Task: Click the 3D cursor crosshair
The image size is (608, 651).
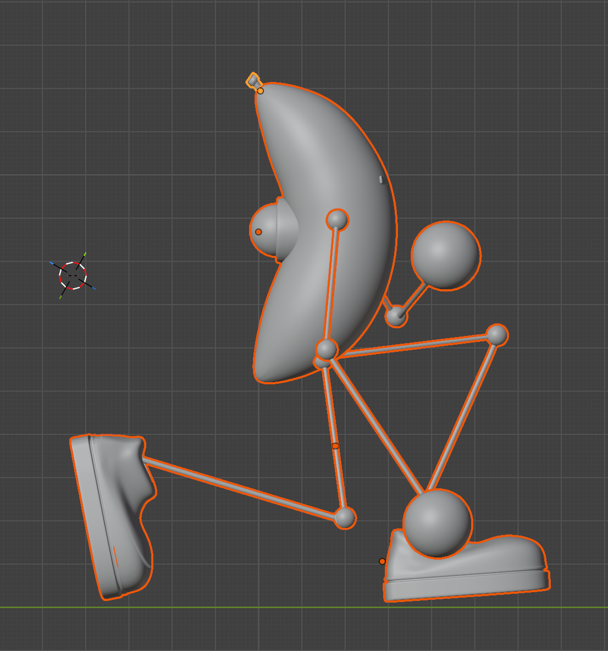Action: pos(73,275)
